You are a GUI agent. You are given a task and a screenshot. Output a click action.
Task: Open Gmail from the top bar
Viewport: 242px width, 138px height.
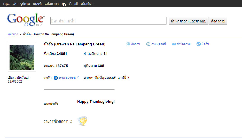(73, 4)
